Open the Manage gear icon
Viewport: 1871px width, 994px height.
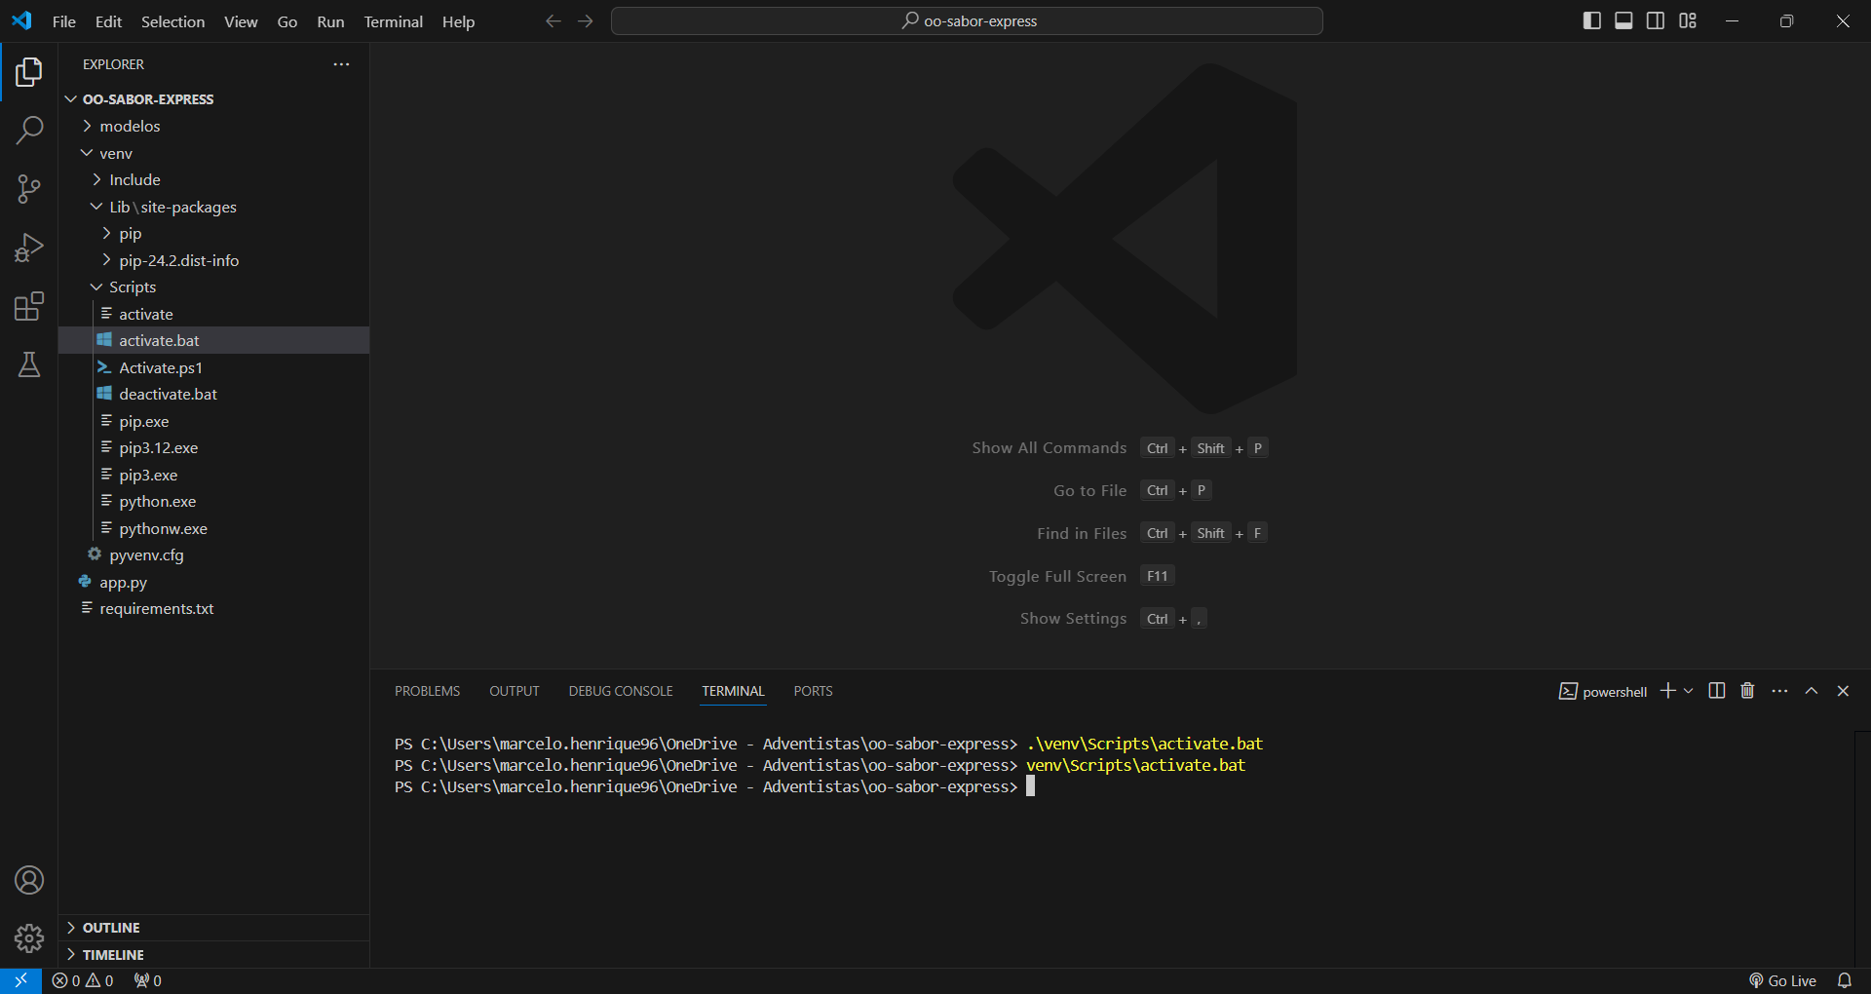[29, 938]
